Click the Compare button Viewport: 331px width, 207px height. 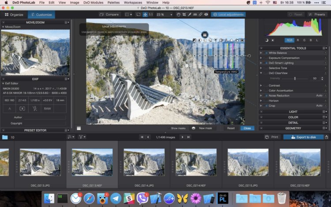[109, 15]
